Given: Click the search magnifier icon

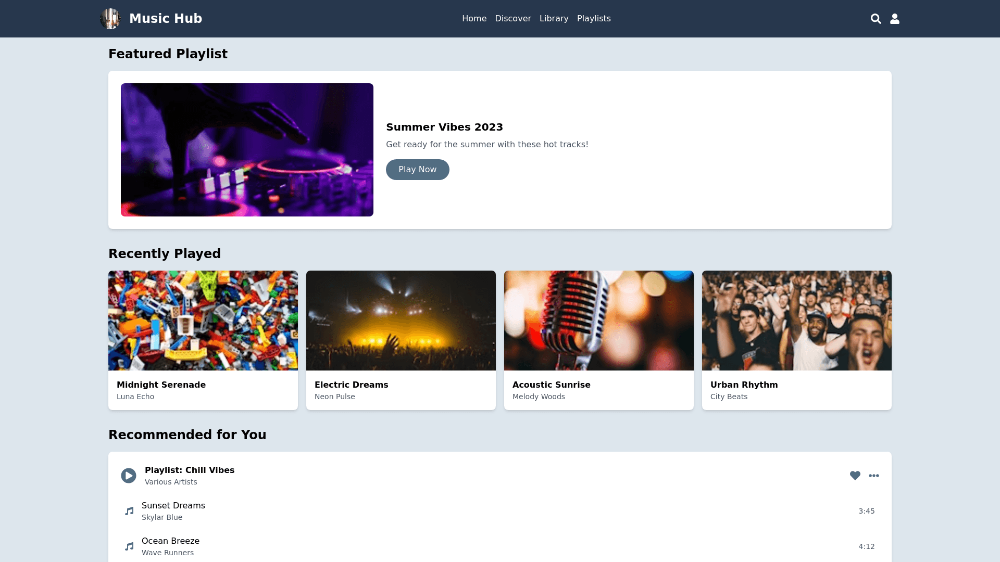Looking at the screenshot, I should point(876,19).
